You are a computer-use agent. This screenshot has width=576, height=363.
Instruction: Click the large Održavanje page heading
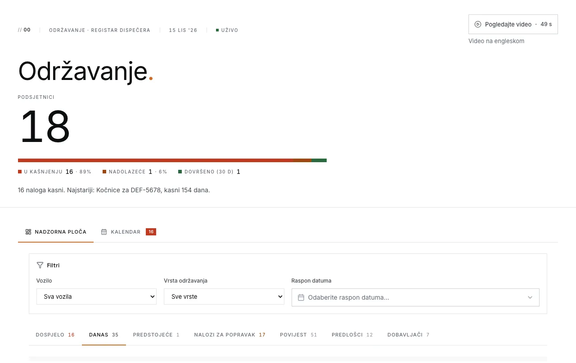(85, 71)
